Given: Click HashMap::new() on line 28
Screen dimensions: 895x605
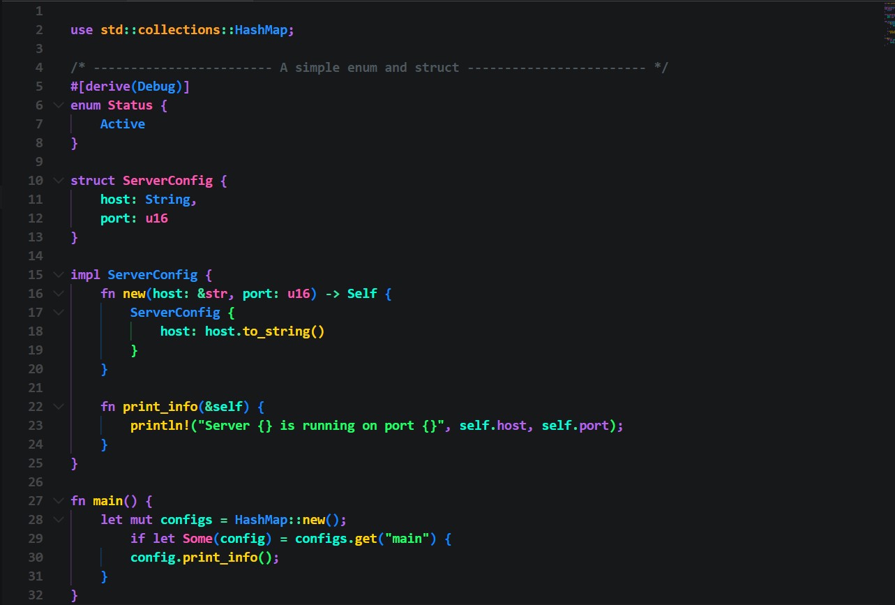Looking at the screenshot, I should pyautogui.click(x=287, y=520).
